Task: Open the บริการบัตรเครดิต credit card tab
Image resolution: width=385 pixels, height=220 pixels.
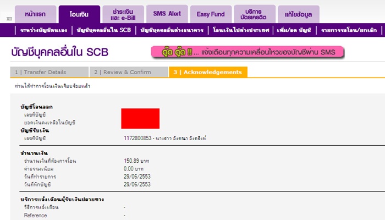Action: [x=255, y=14]
